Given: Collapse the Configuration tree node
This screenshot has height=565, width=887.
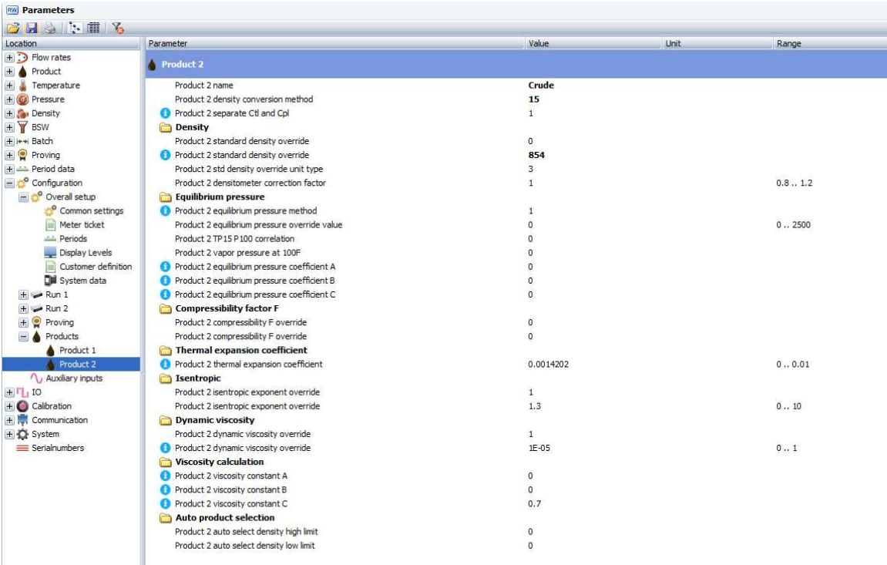Looking at the screenshot, I should click(x=9, y=183).
